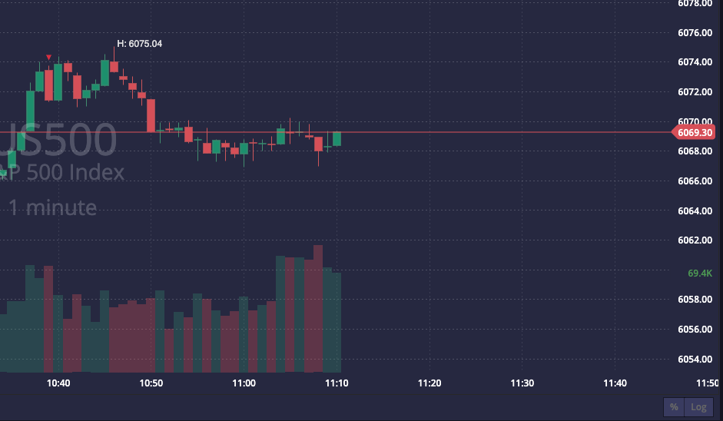The width and height of the screenshot is (723, 421).
Task: Click the 6066.00 price scale label
Action: [x=695, y=181]
